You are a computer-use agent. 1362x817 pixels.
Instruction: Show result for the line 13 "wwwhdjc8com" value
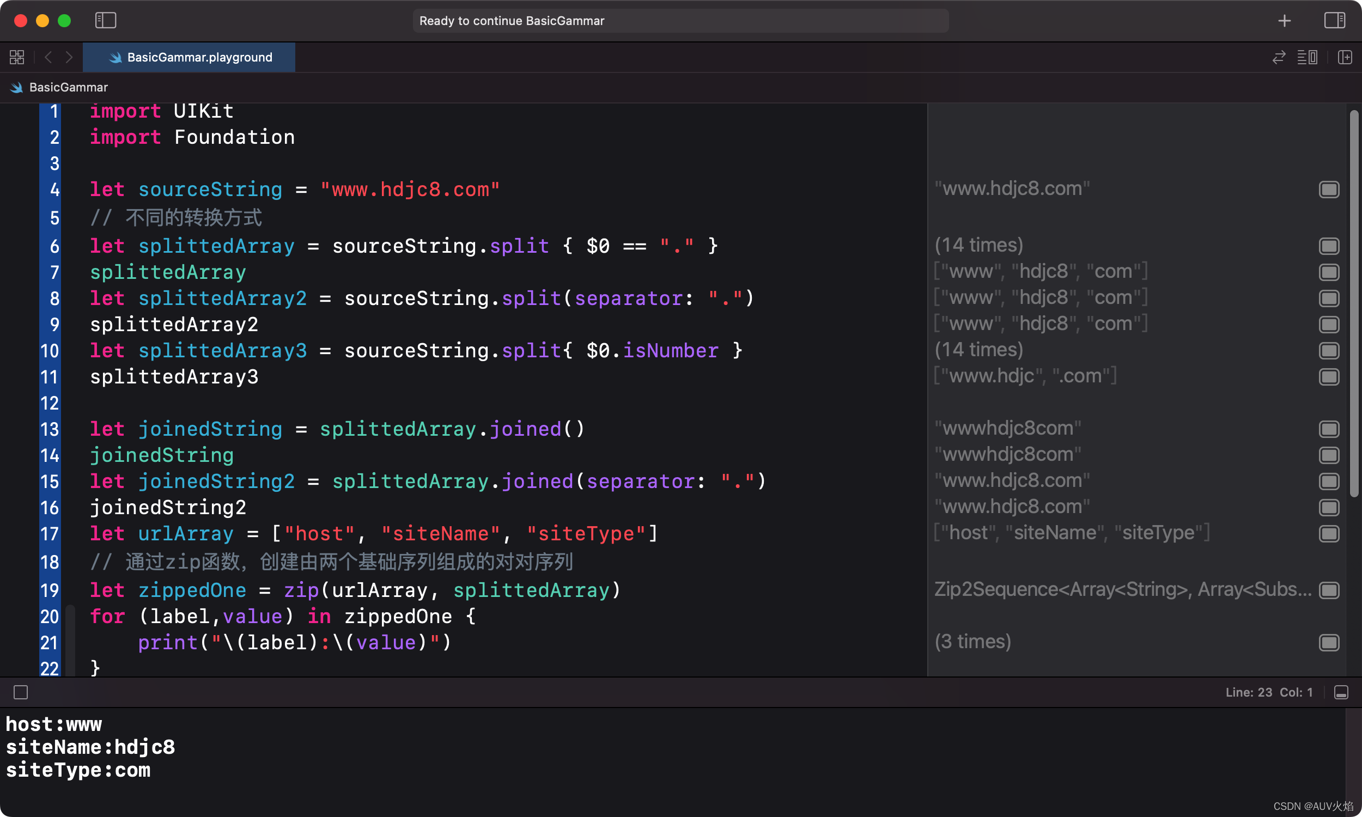(x=1329, y=429)
